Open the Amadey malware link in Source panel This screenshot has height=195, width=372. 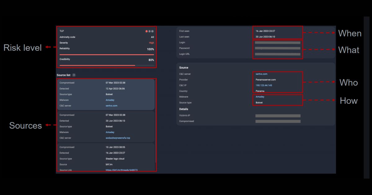[260, 97]
